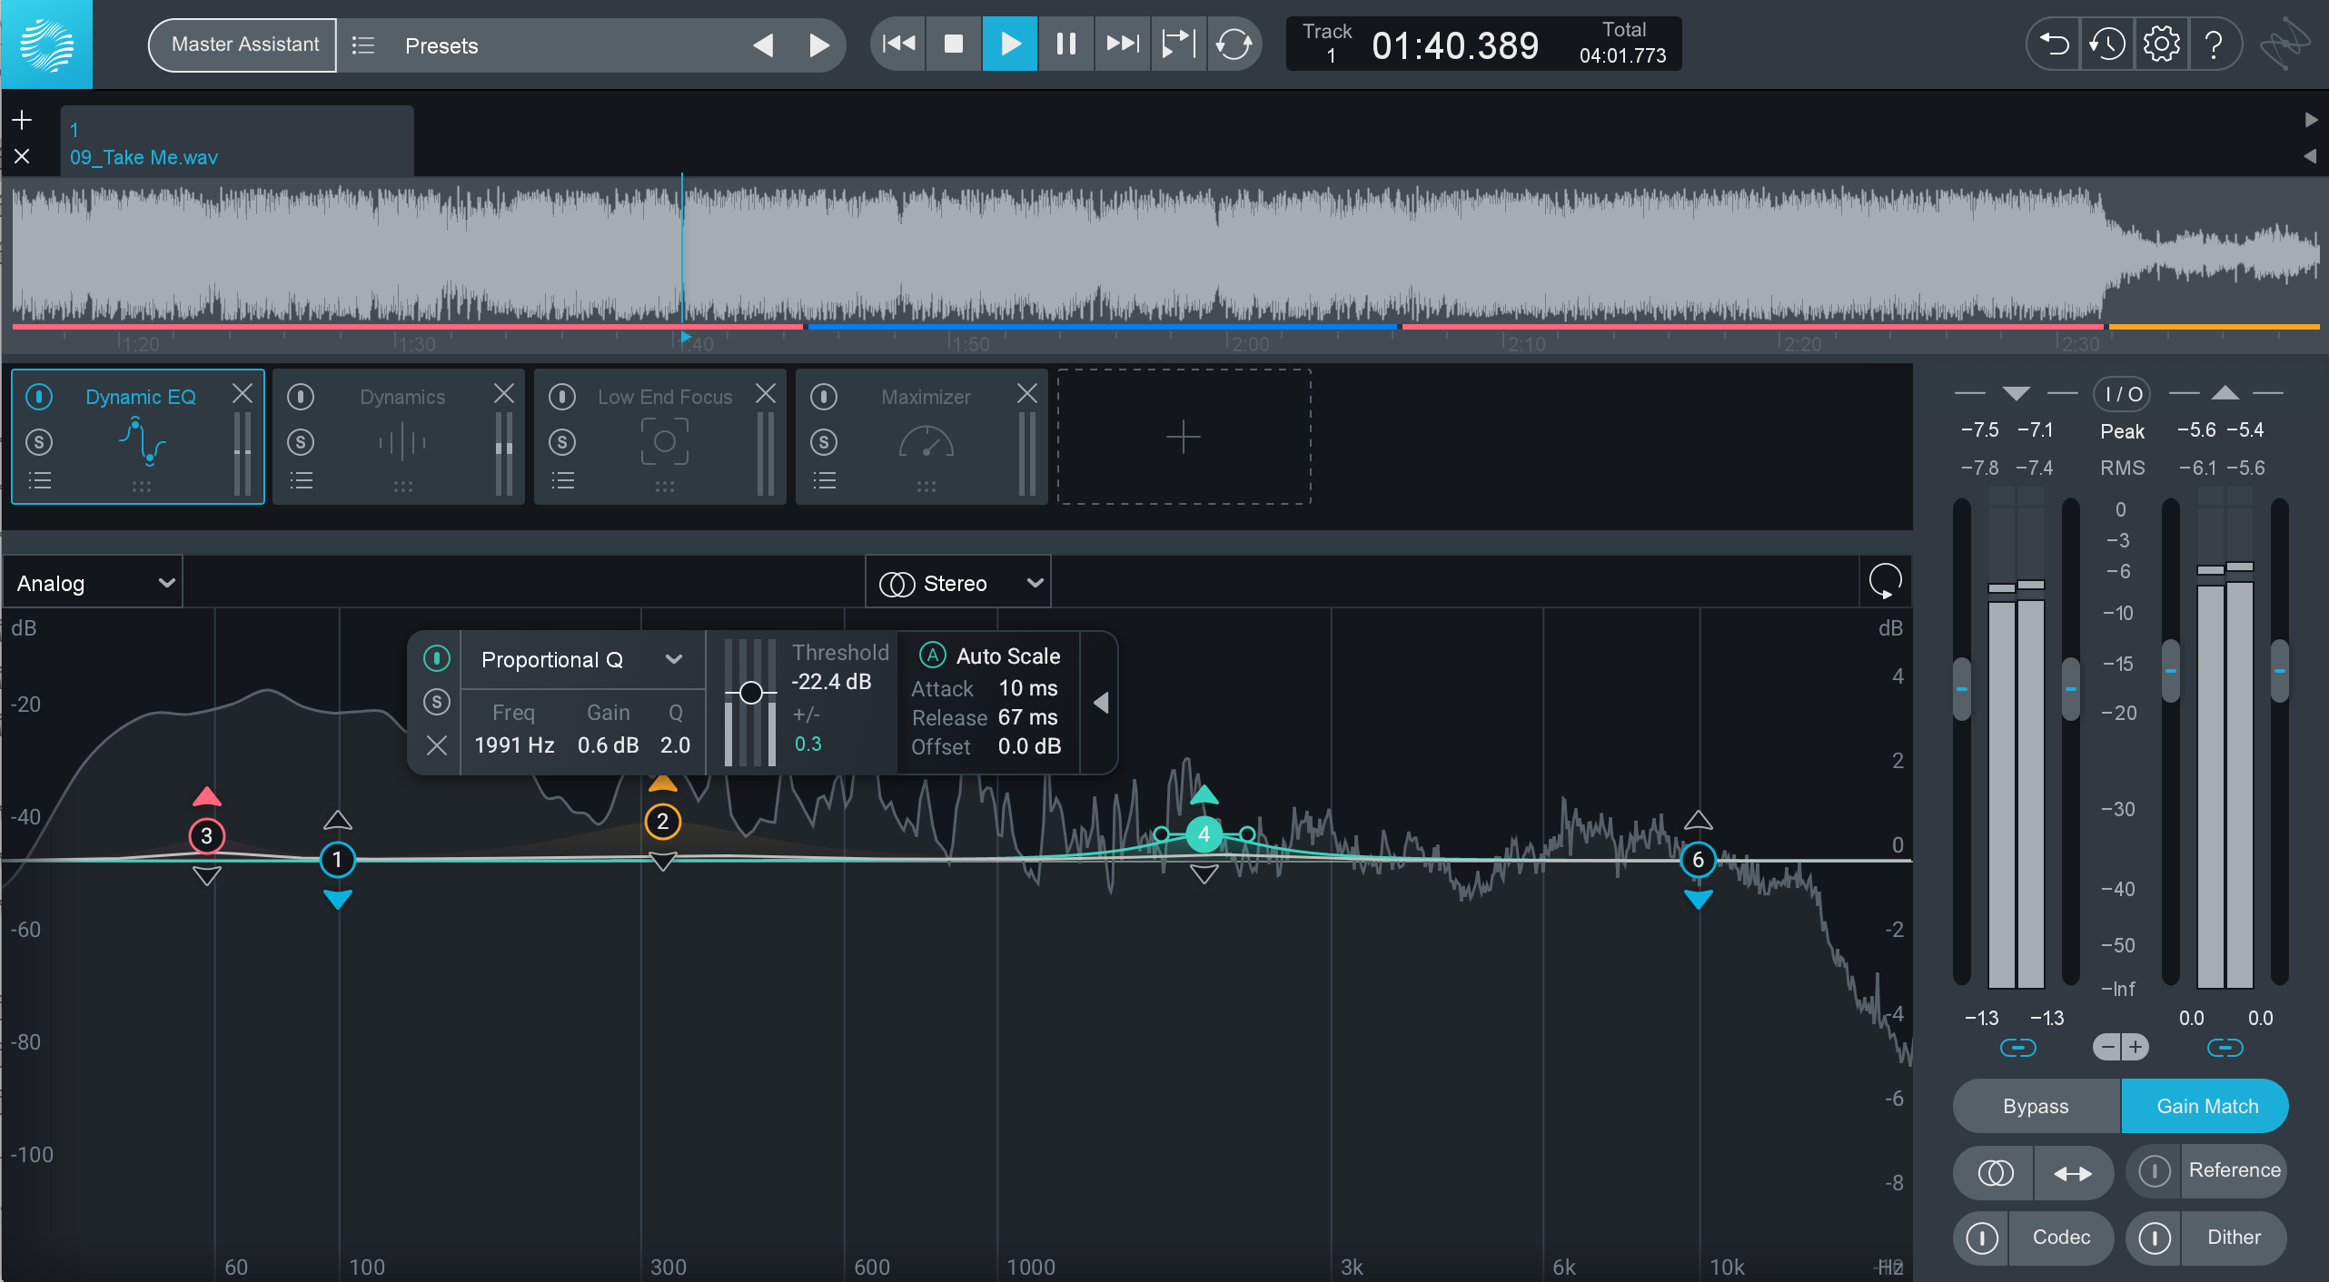The height and width of the screenshot is (1282, 2329).
Task: Select the Maximizer module
Action: [922, 437]
